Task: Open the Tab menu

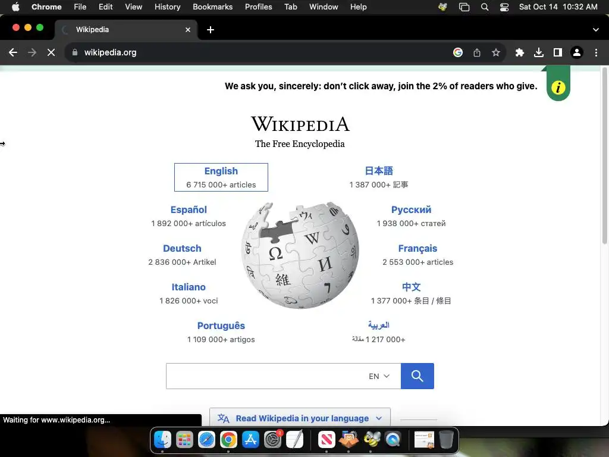Action: [x=290, y=7]
